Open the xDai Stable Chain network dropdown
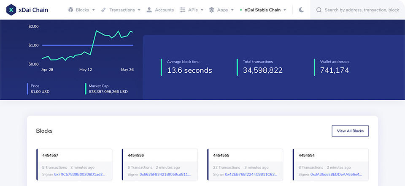Image resolution: width=405 pixels, height=186 pixels. click(263, 10)
